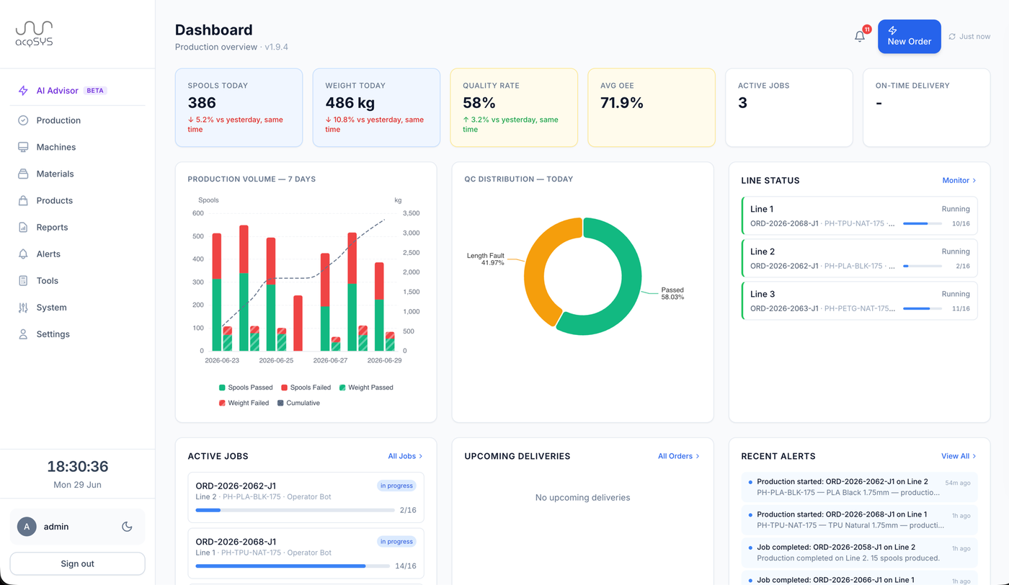Screen dimensions: 1009x585
Task: Go to Products menu item
Action: (78, 200)
